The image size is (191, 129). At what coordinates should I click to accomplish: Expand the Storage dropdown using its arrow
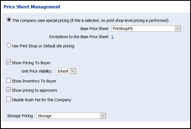tap(103, 116)
